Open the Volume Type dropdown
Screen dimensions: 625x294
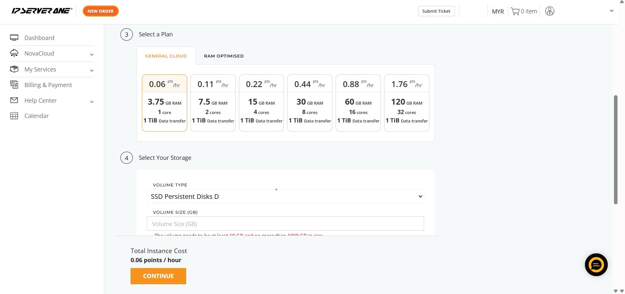coord(285,196)
